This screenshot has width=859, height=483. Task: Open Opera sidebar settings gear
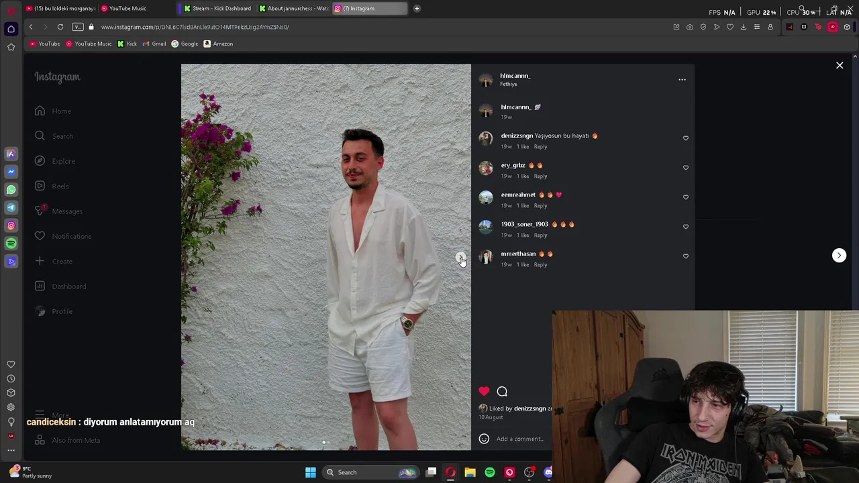(11, 407)
